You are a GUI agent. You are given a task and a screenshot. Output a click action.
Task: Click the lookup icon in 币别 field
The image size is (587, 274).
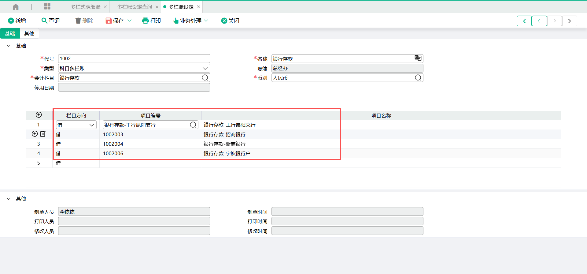[418, 78]
